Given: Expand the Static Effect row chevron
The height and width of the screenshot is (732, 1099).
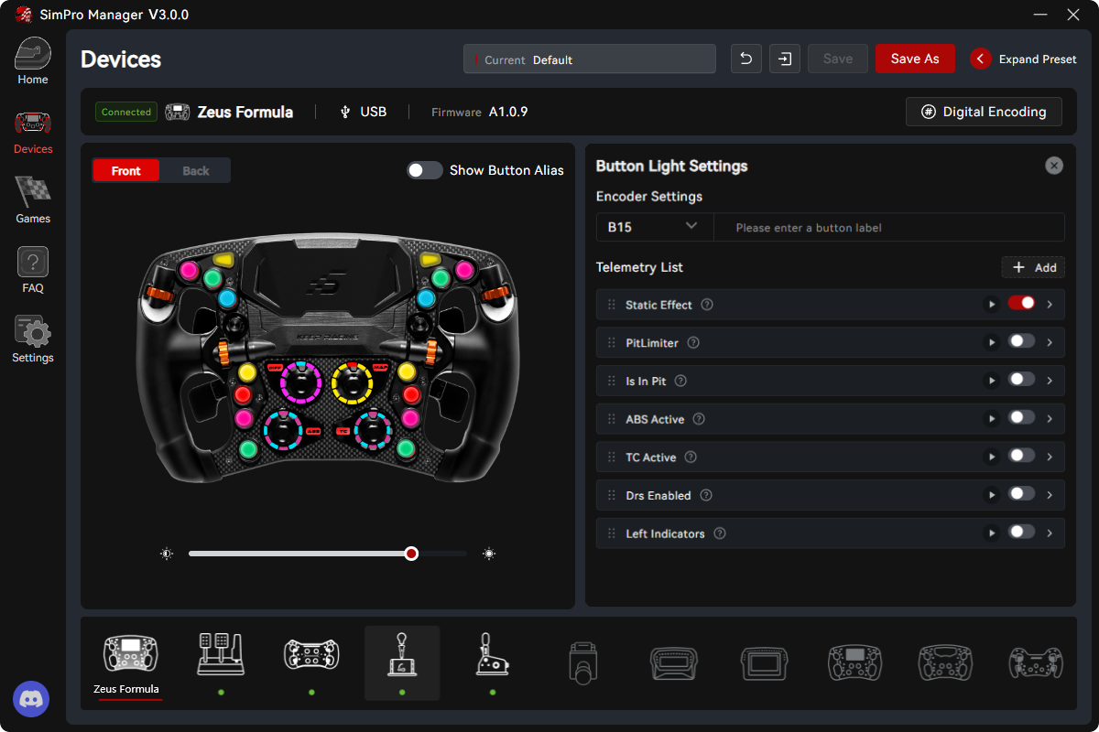Looking at the screenshot, I should [1050, 305].
